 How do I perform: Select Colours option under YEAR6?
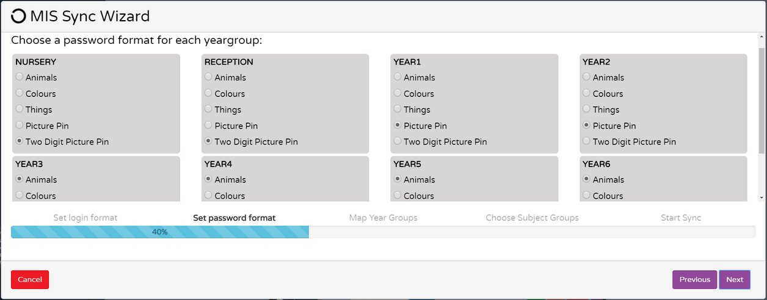tap(587, 196)
